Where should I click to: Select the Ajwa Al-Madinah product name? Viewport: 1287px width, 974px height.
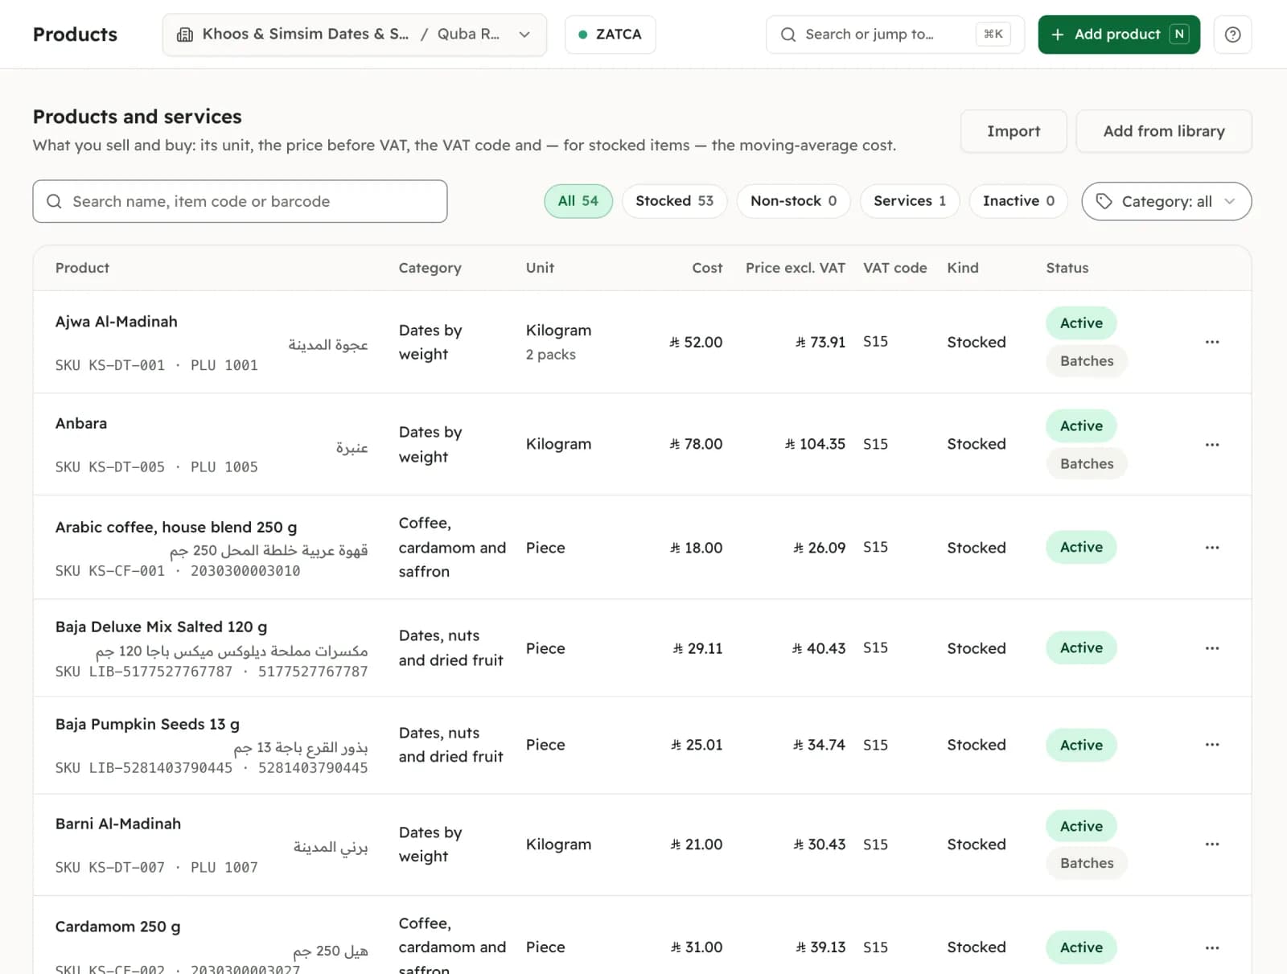[116, 322]
